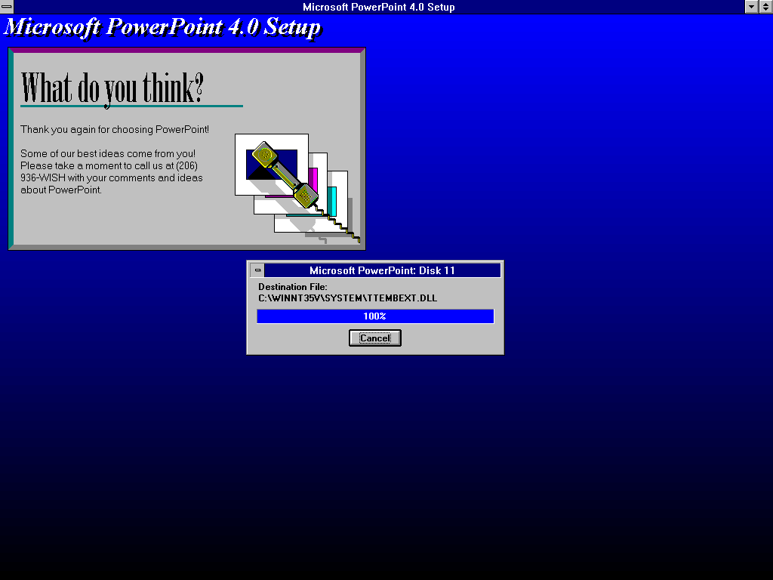Click the 'Destination File:' label
The image size is (773, 580).
pyautogui.click(x=292, y=286)
